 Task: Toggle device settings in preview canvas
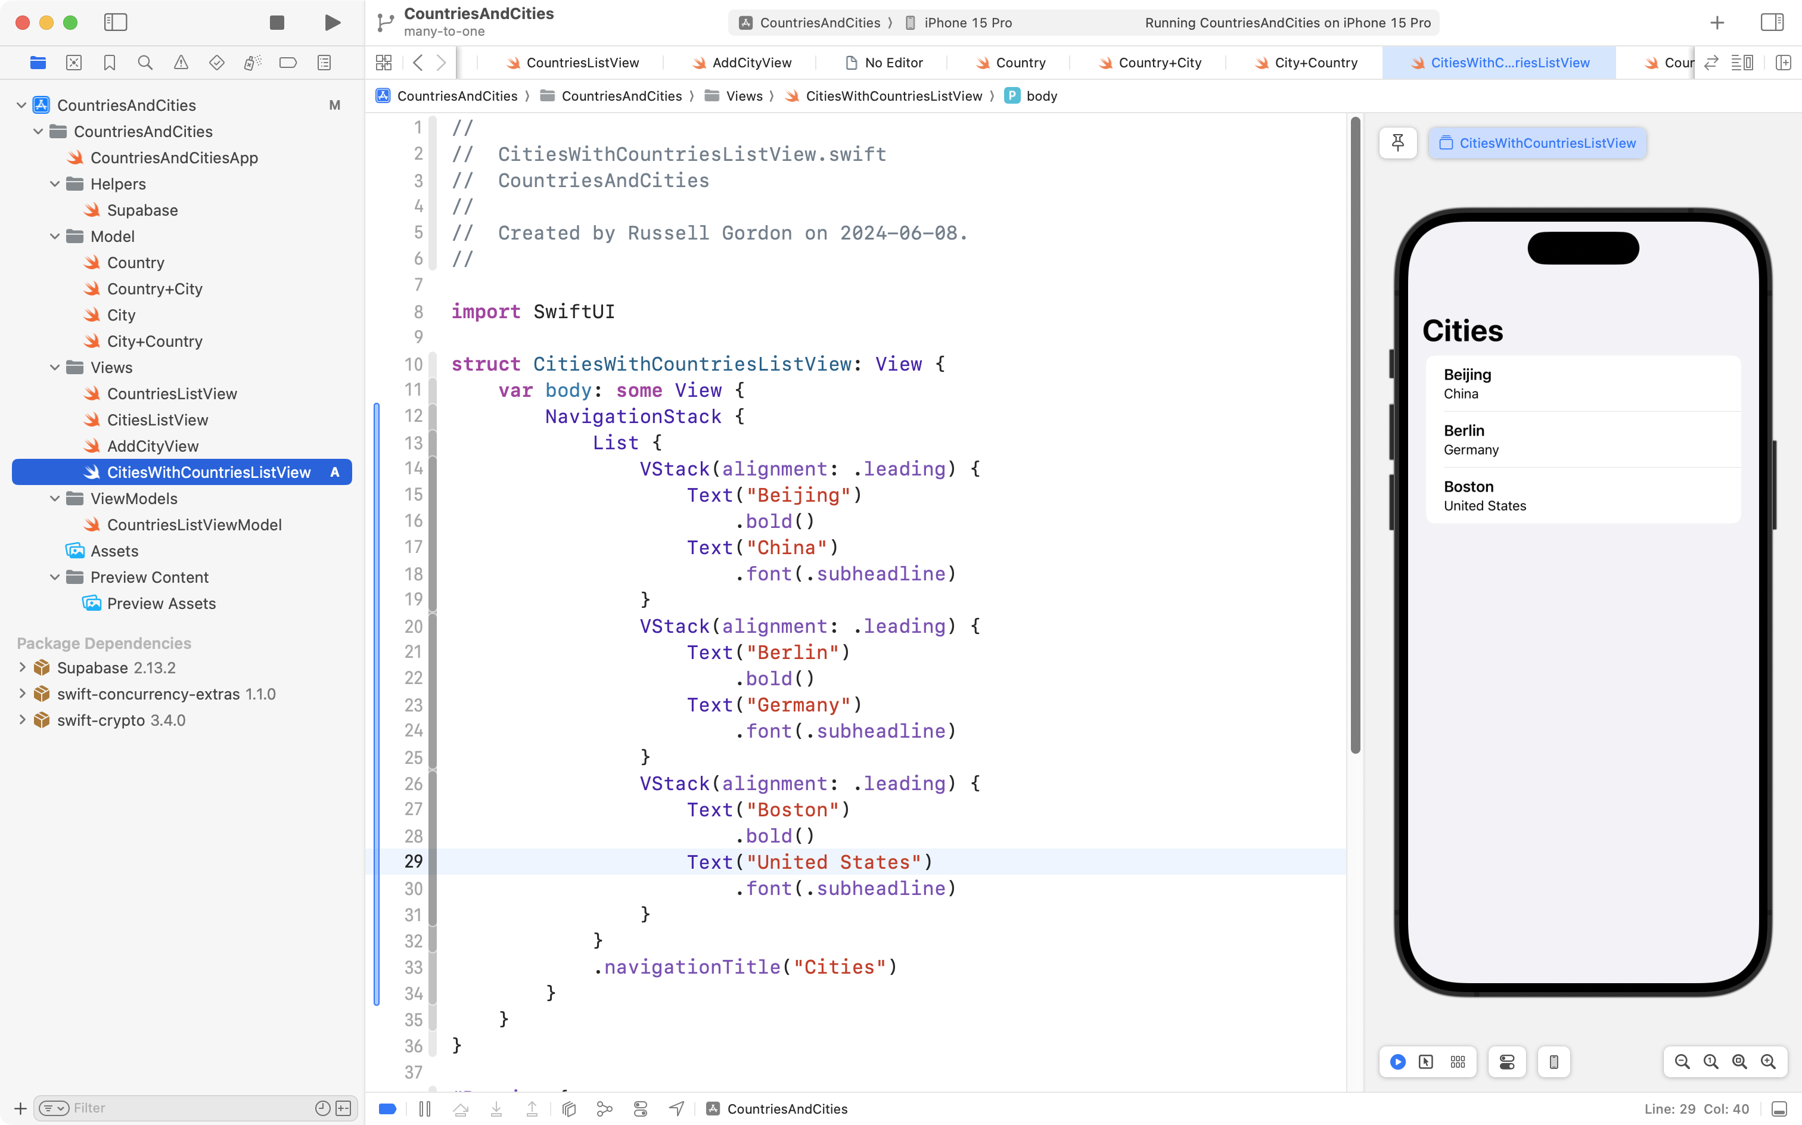(1506, 1062)
